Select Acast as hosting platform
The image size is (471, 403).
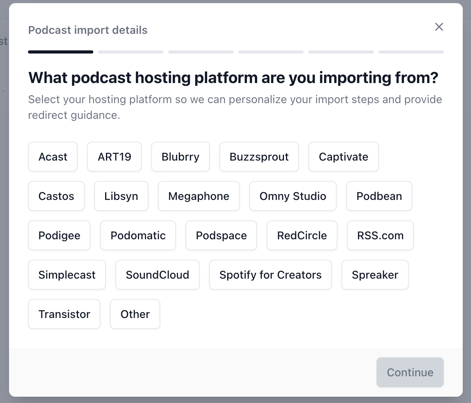[x=53, y=157]
